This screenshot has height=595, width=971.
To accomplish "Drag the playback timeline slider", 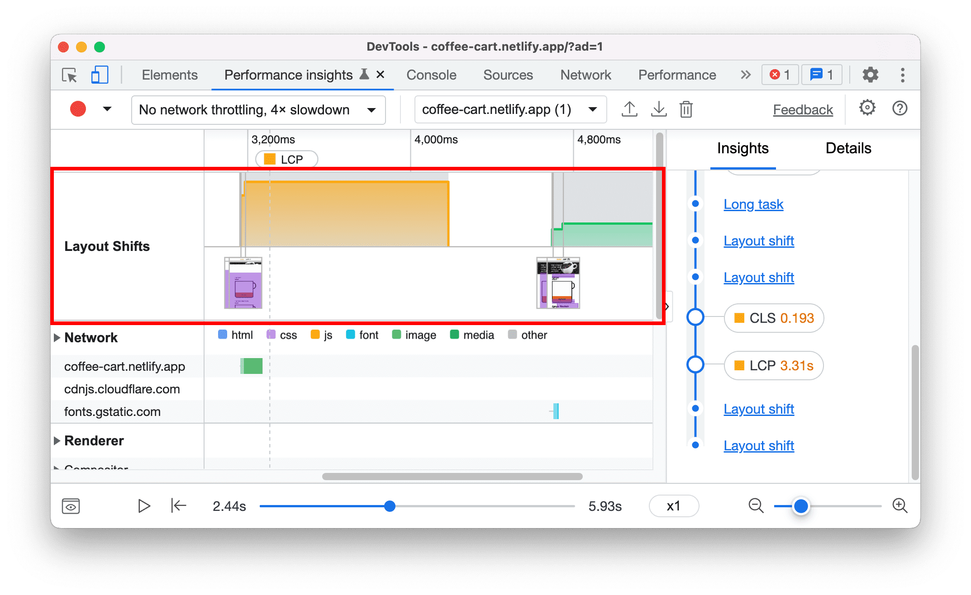I will click(389, 505).
